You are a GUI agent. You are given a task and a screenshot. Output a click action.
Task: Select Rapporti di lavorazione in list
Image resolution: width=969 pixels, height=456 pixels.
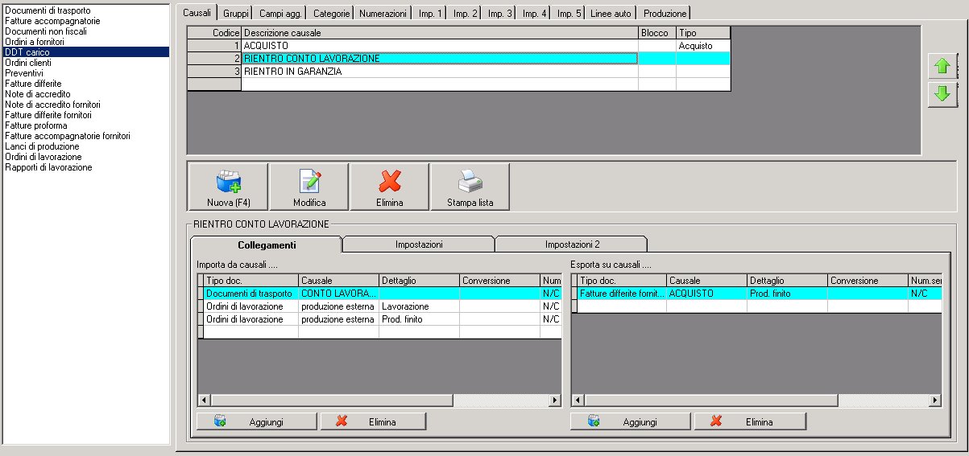(x=85, y=166)
